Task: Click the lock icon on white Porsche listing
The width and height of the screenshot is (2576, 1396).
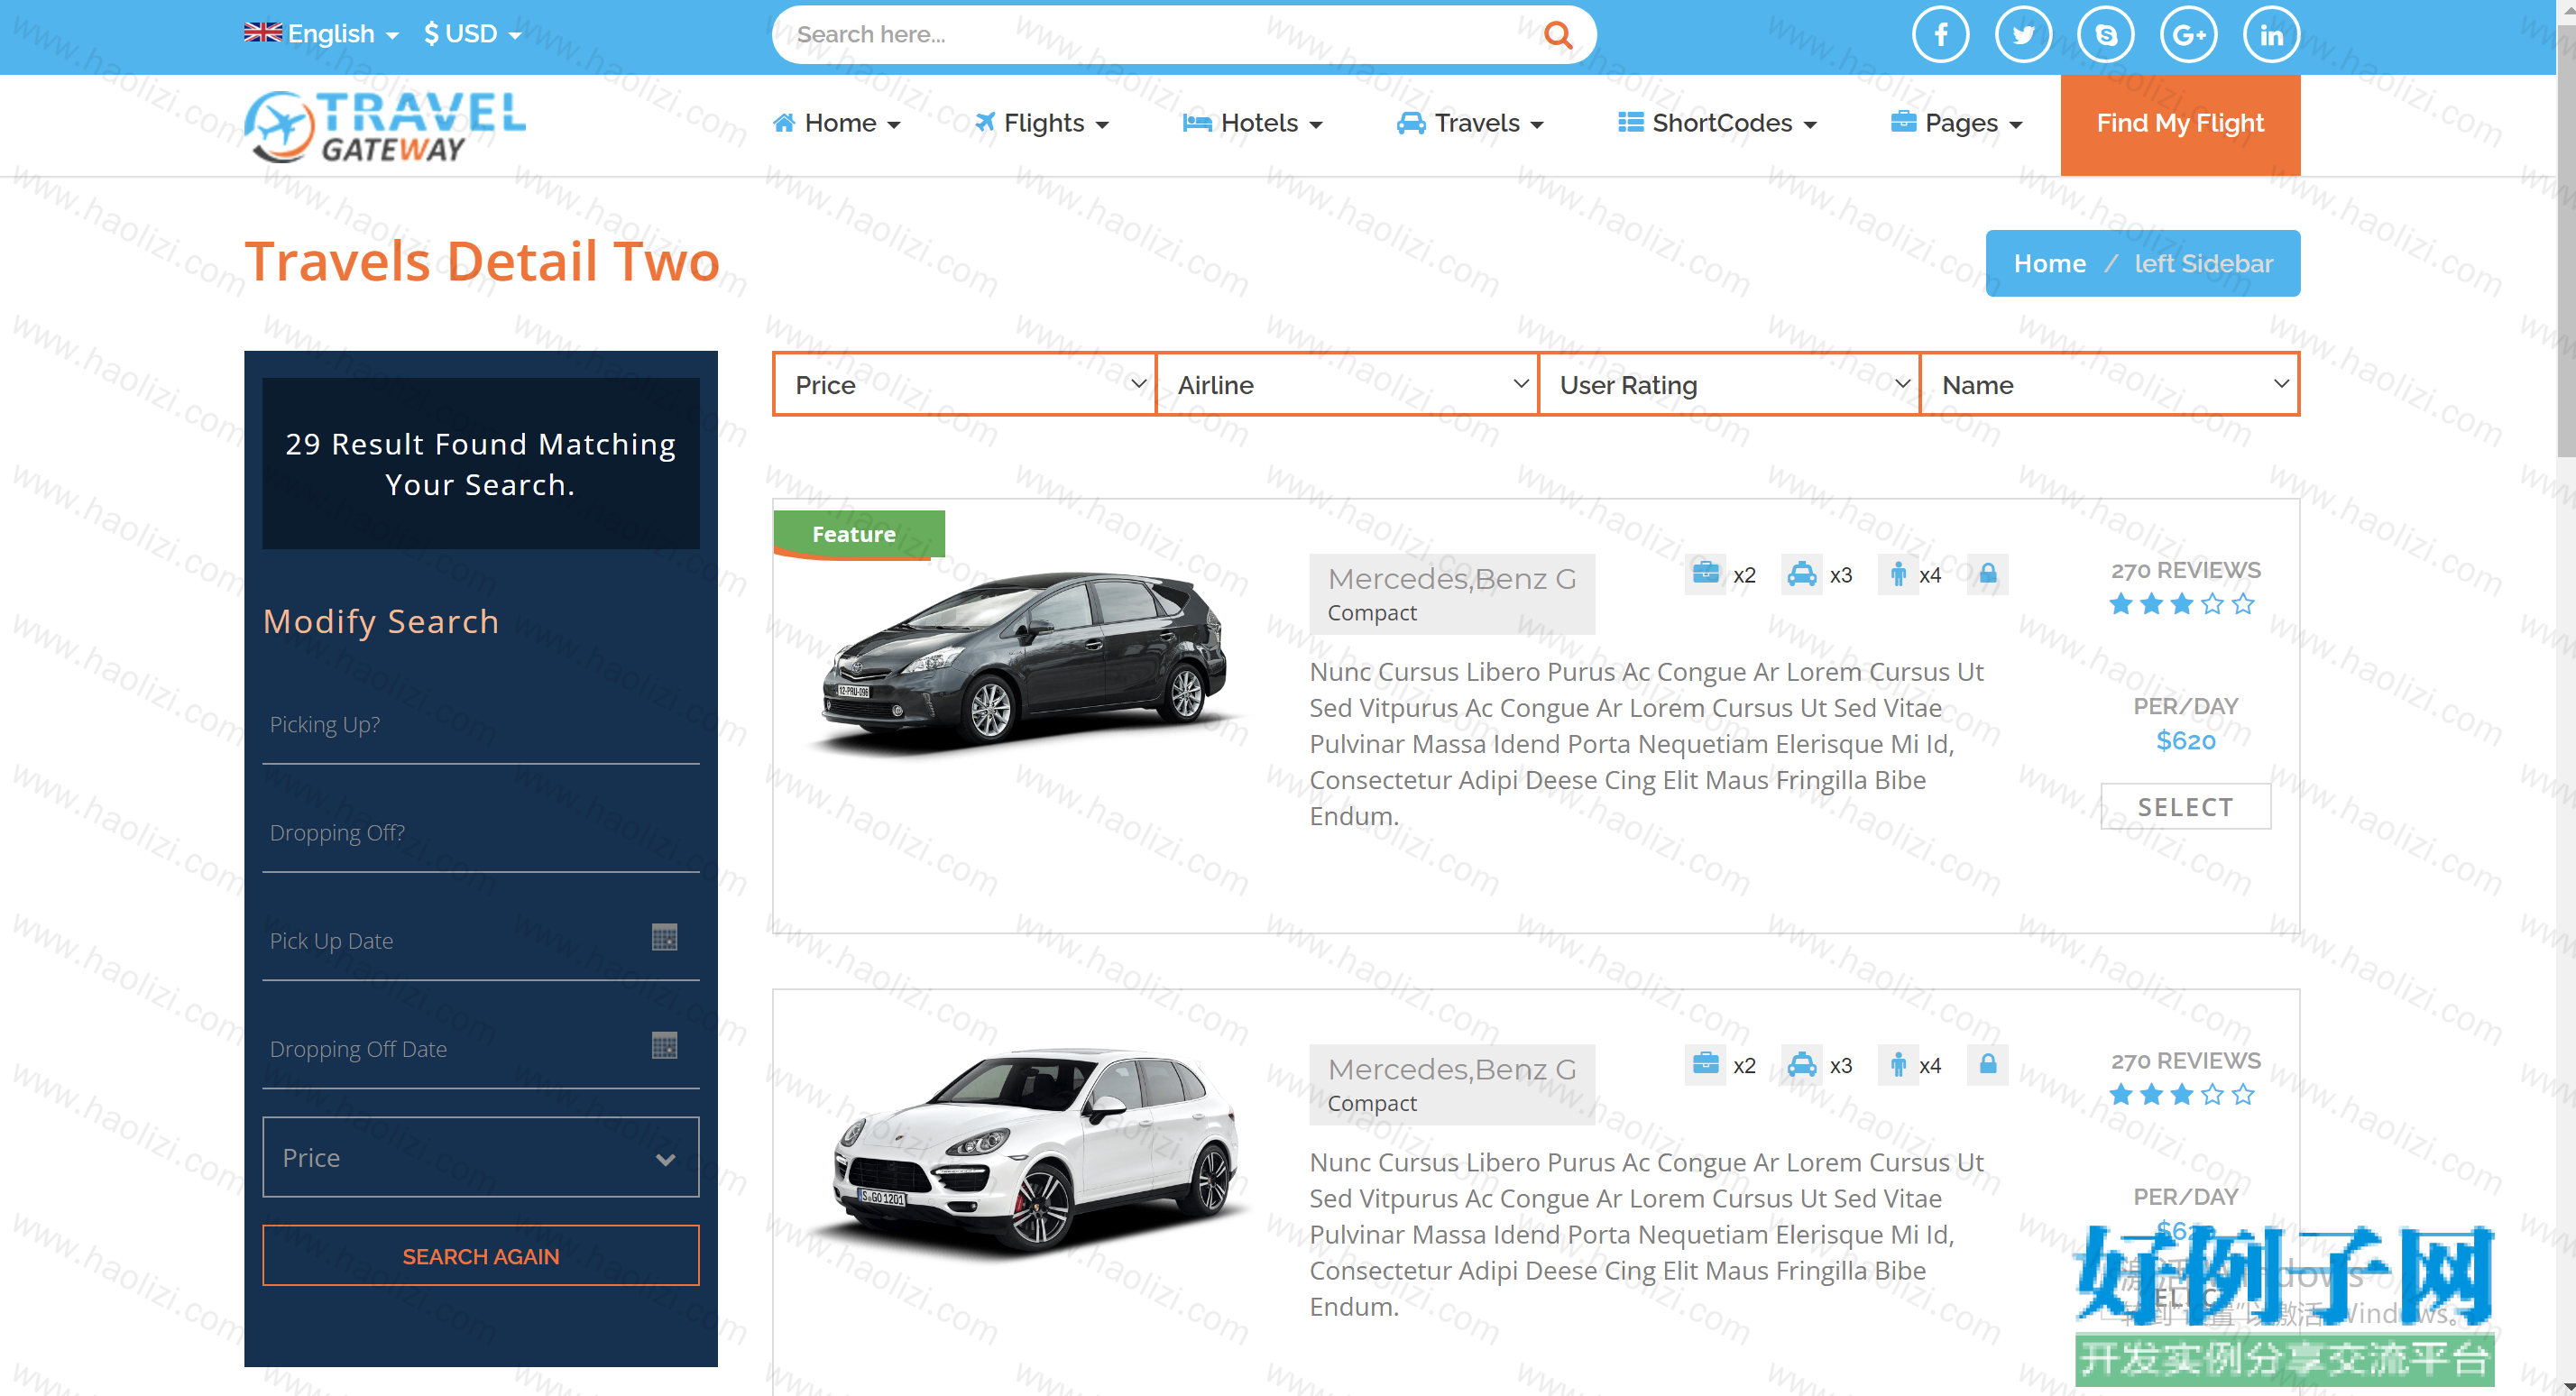Action: pyautogui.click(x=1988, y=1064)
